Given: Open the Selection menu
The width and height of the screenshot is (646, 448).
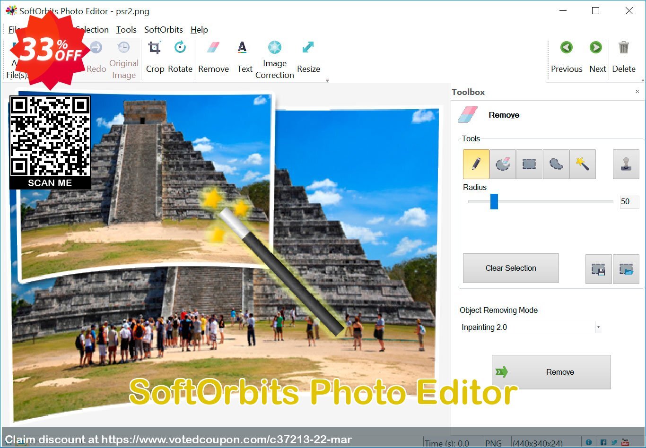Looking at the screenshot, I should coord(92,30).
